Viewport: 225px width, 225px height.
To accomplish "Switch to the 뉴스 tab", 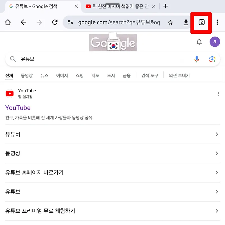I will click(x=44, y=75).
